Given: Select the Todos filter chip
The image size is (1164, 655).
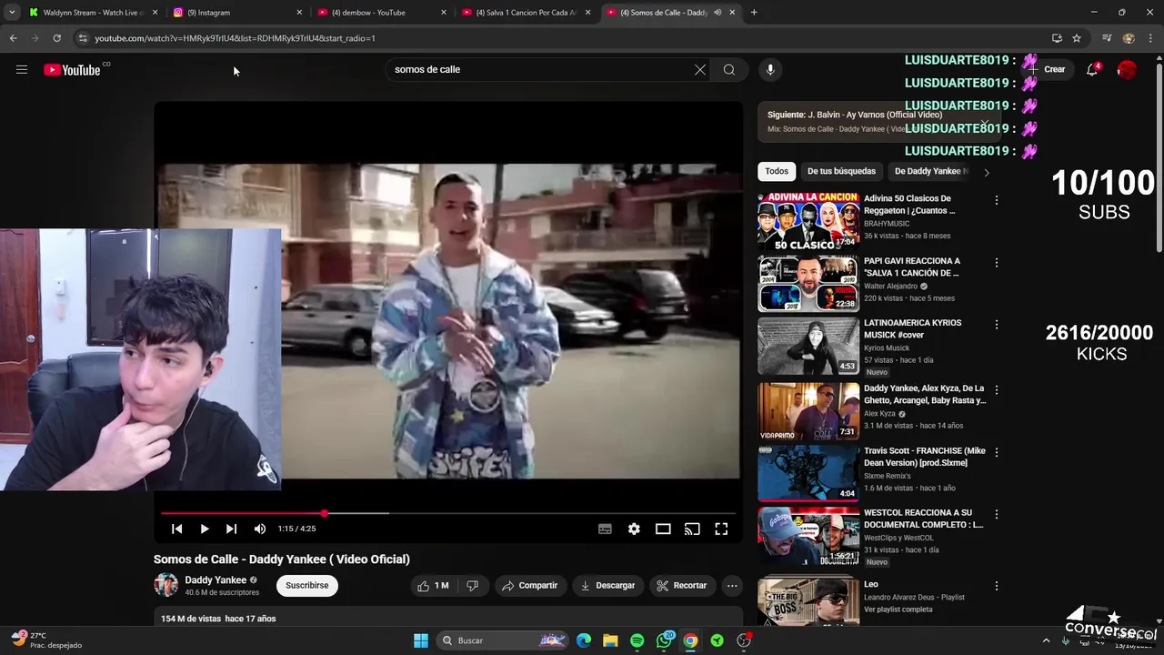Looking at the screenshot, I should [x=777, y=171].
